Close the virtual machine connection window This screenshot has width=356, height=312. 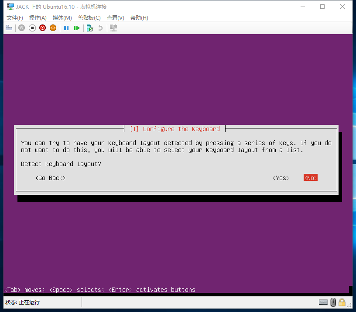(x=342, y=7)
